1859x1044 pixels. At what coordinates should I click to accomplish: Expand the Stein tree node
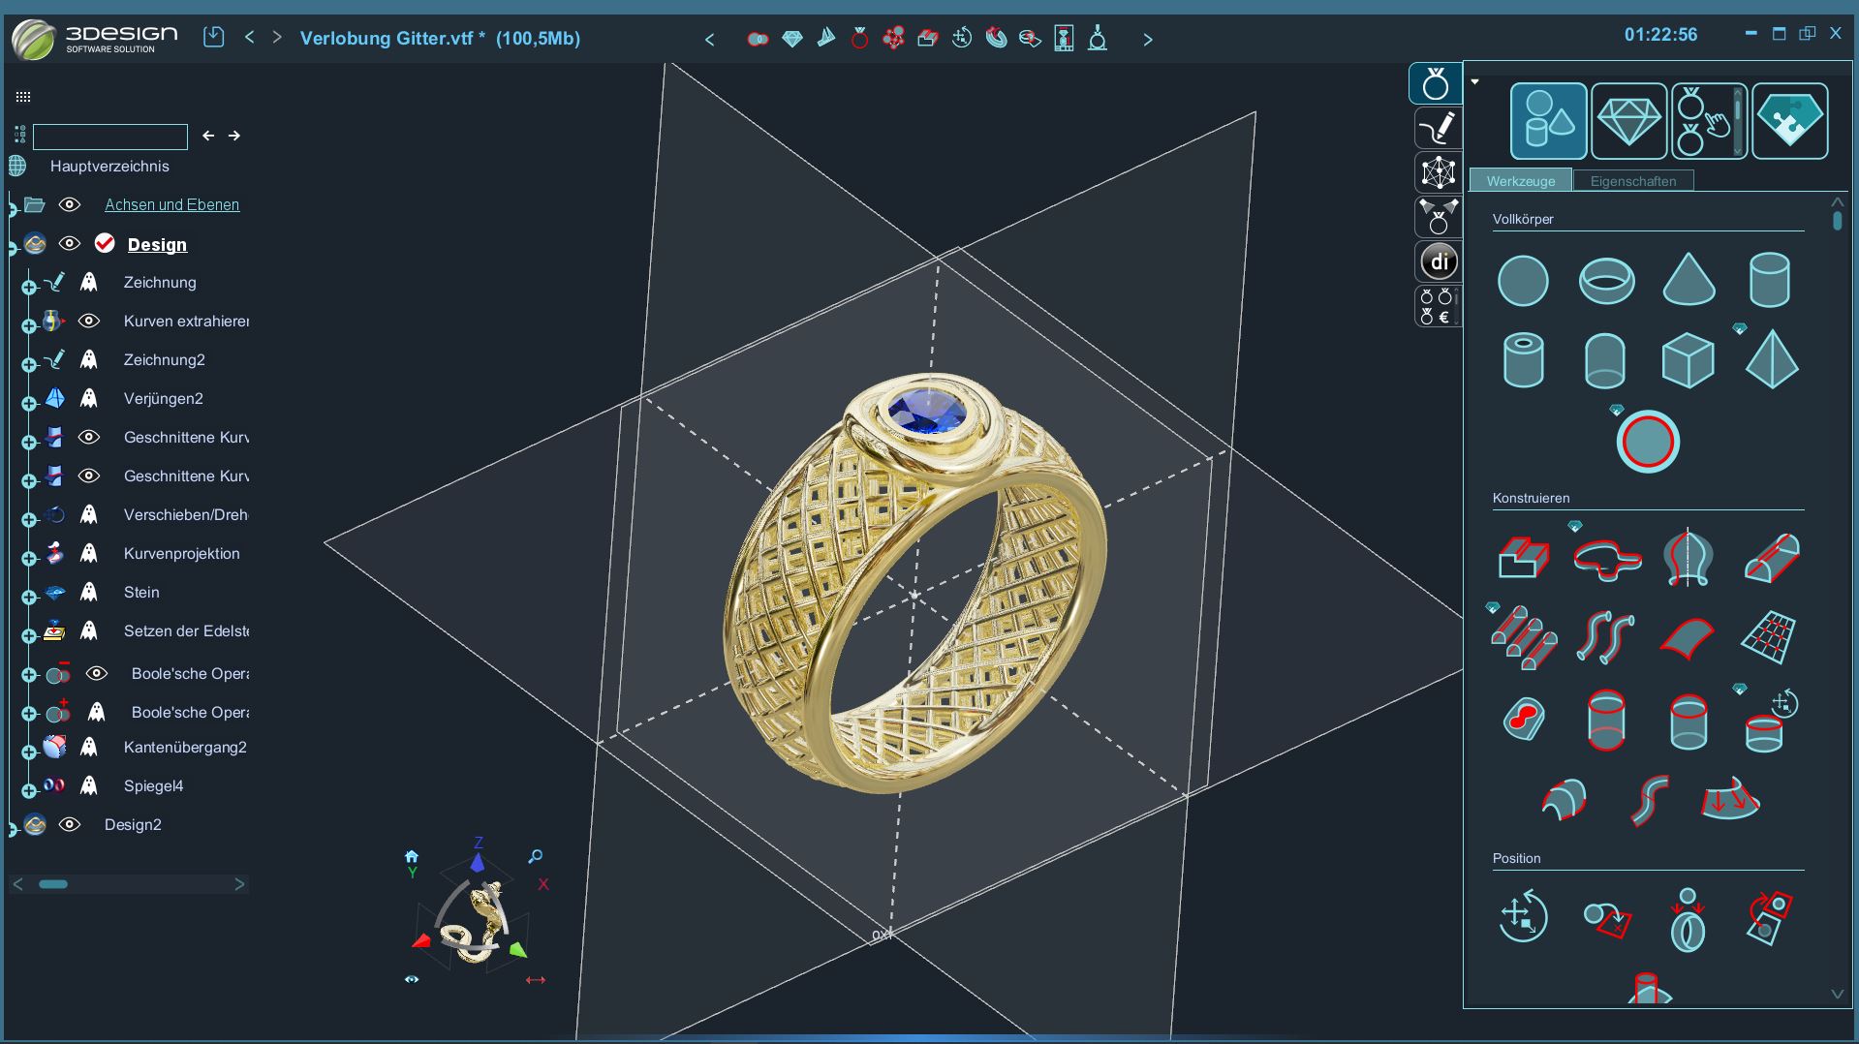click(x=29, y=597)
